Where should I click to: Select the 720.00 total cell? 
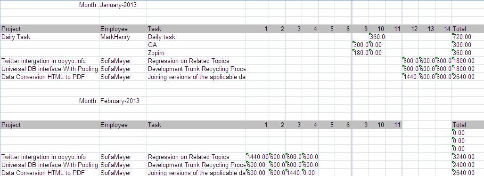pos(468,37)
